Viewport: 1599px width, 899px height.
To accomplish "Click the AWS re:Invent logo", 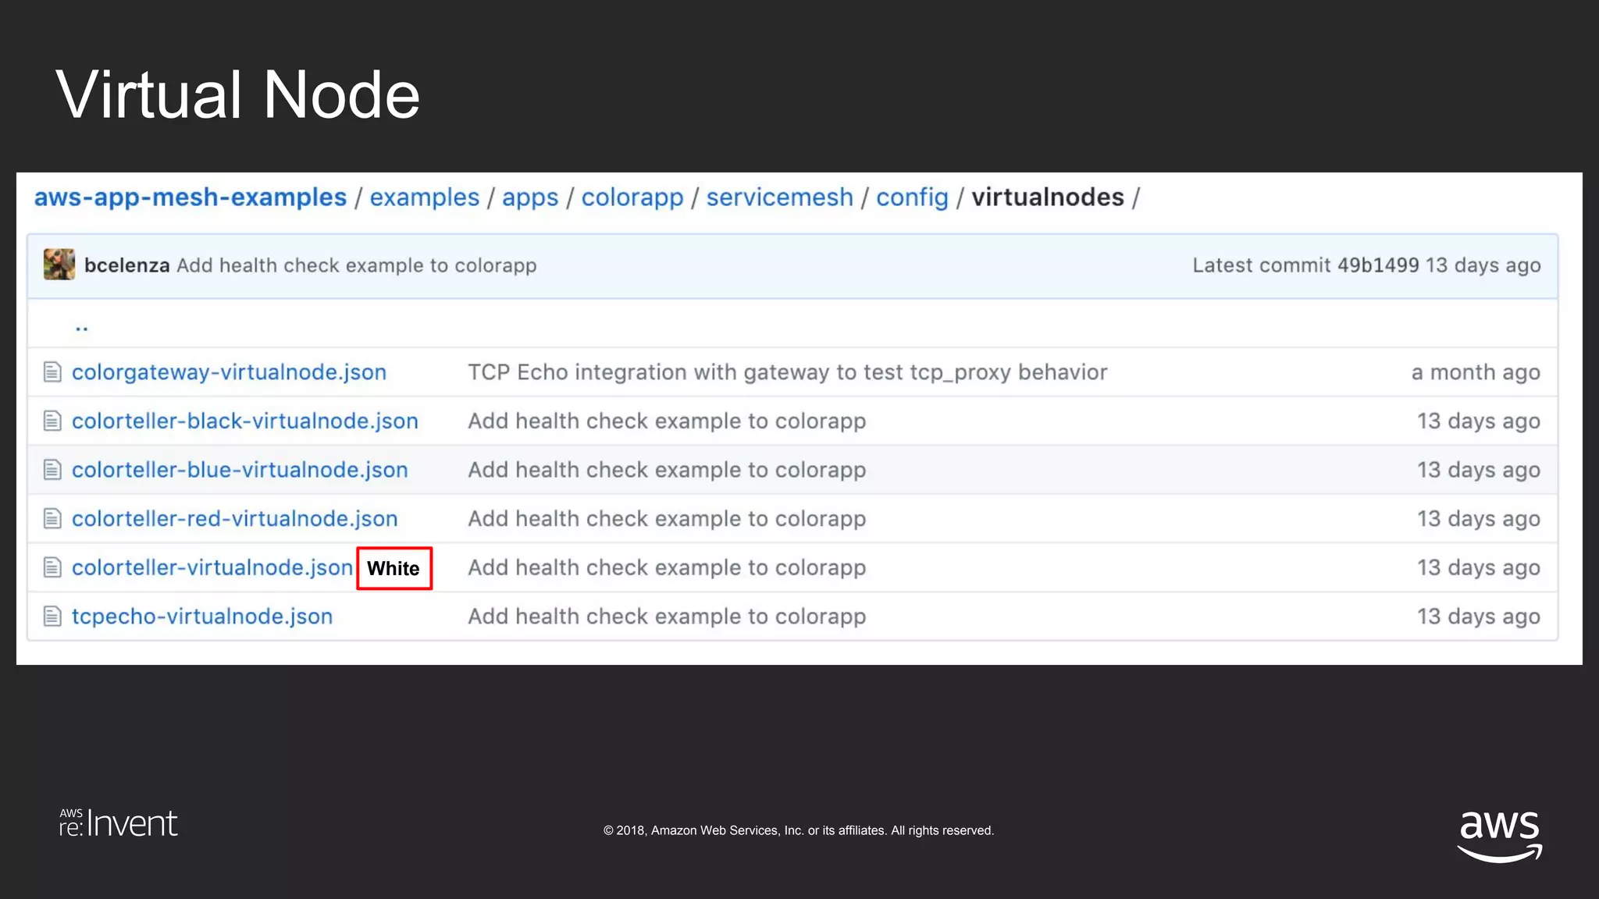I will [x=119, y=823].
